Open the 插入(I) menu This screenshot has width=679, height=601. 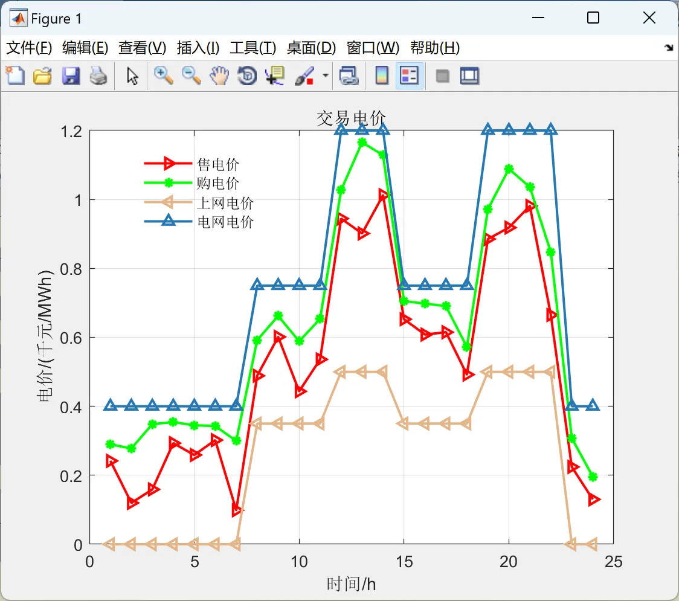coord(198,48)
